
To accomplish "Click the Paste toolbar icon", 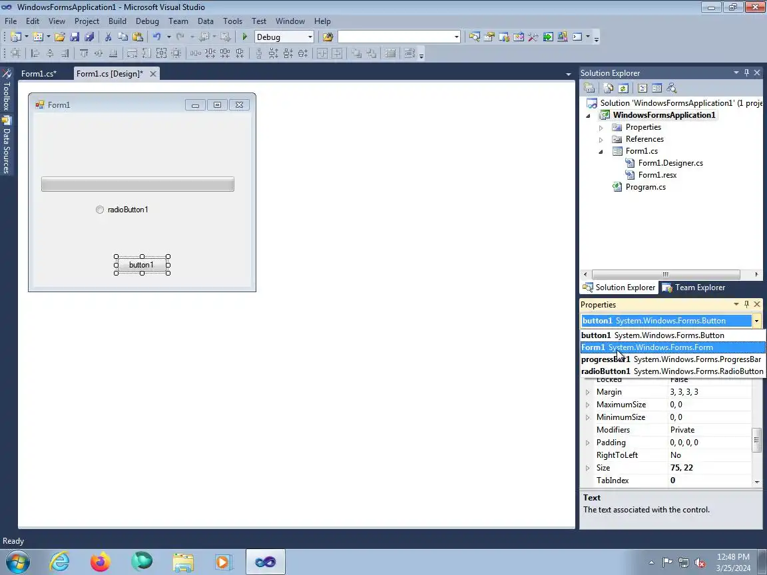I will (x=138, y=37).
